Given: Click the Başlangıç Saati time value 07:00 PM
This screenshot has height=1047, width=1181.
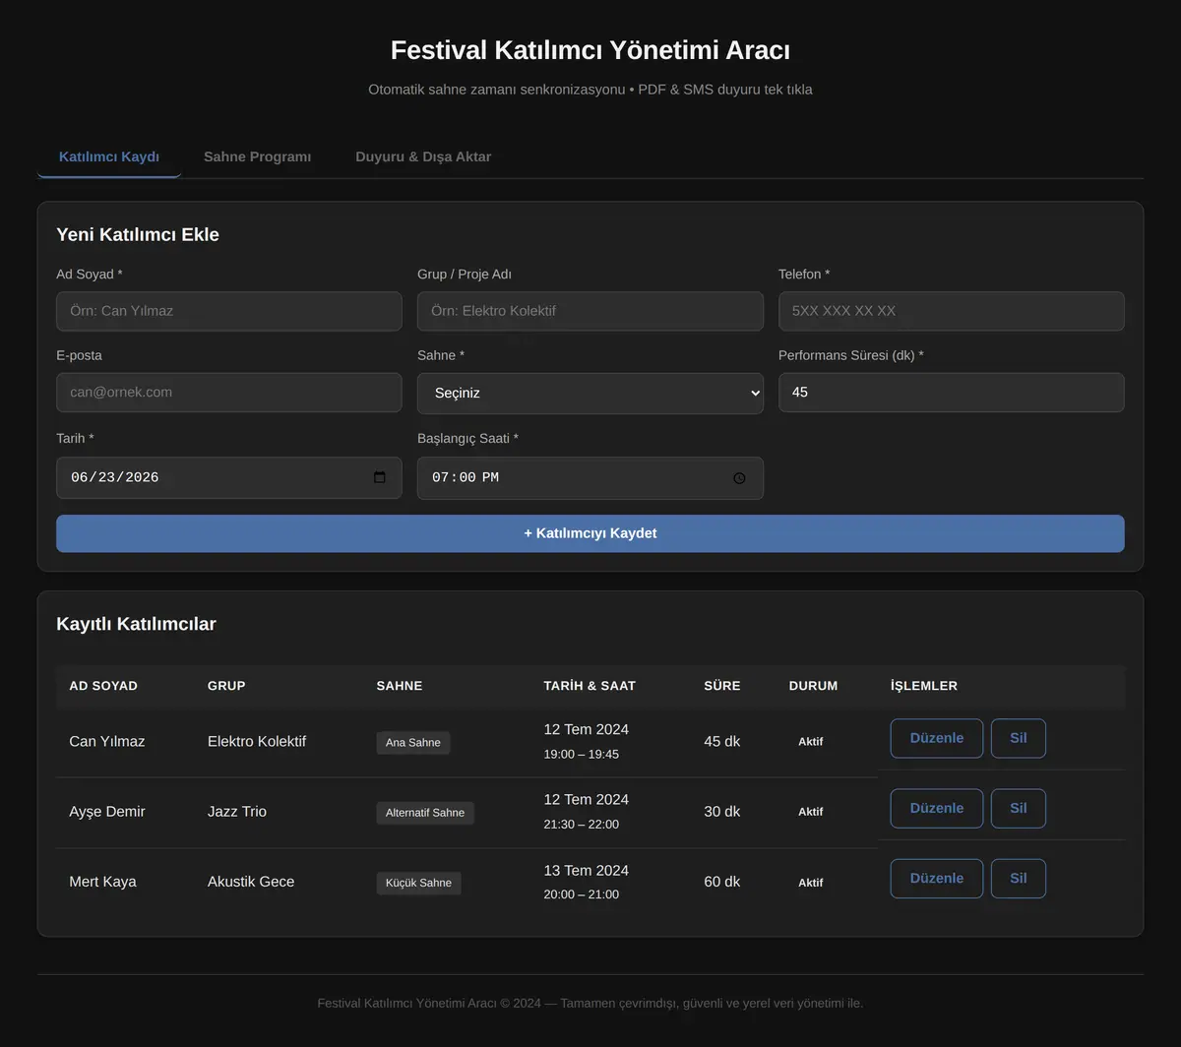Looking at the screenshot, I should coord(466,478).
